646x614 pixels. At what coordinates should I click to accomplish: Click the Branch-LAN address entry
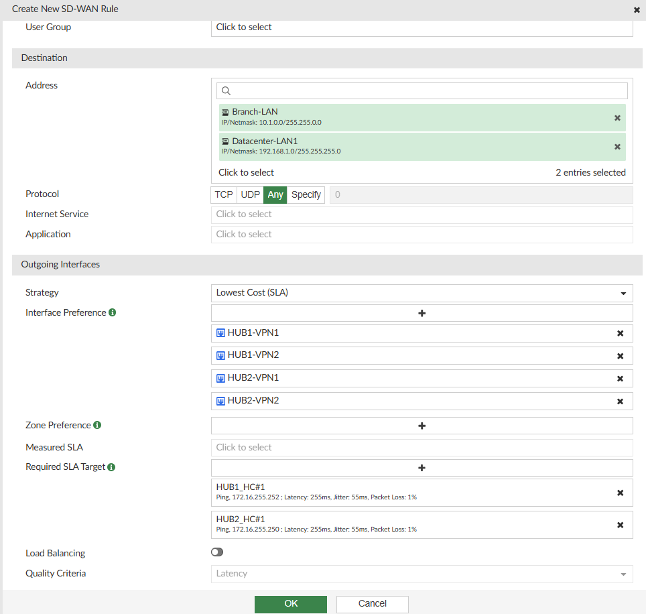pyautogui.click(x=422, y=117)
